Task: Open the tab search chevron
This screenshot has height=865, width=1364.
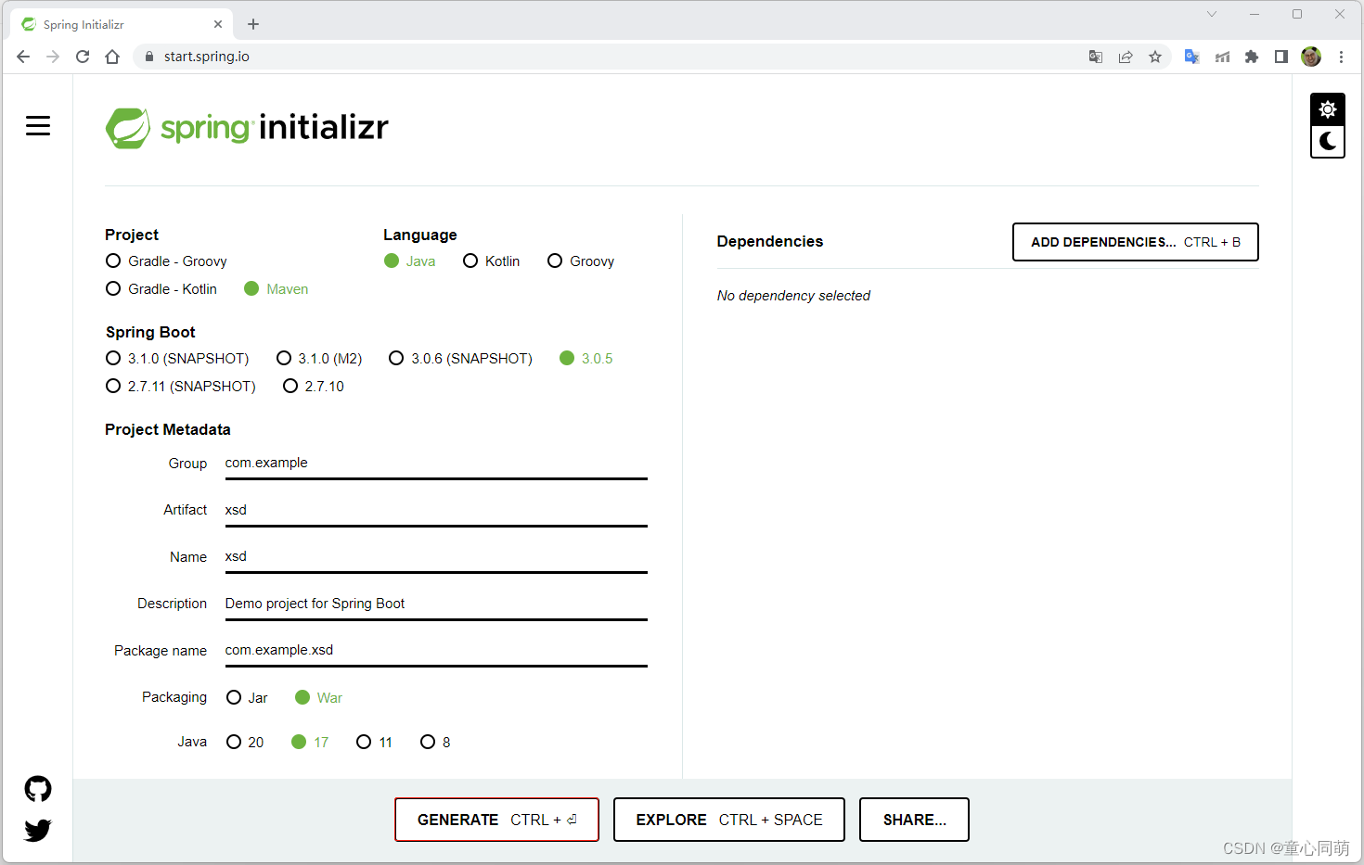Action: click(1212, 14)
